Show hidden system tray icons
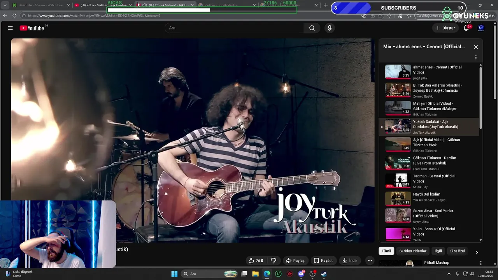This screenshot has height=280, width=498. pos(449,274)
